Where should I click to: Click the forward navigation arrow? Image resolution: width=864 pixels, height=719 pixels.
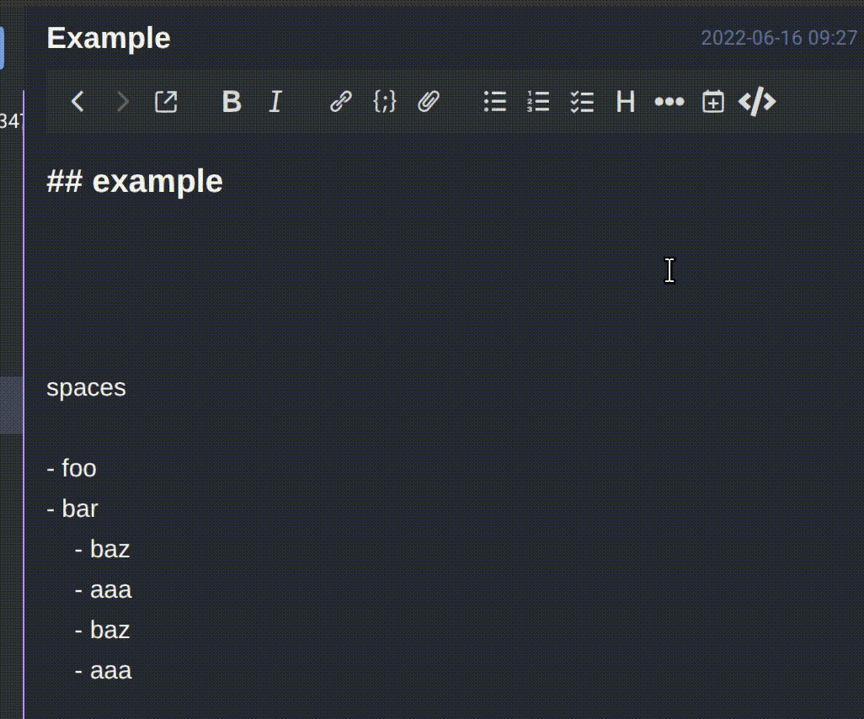[x=123, y=102]
